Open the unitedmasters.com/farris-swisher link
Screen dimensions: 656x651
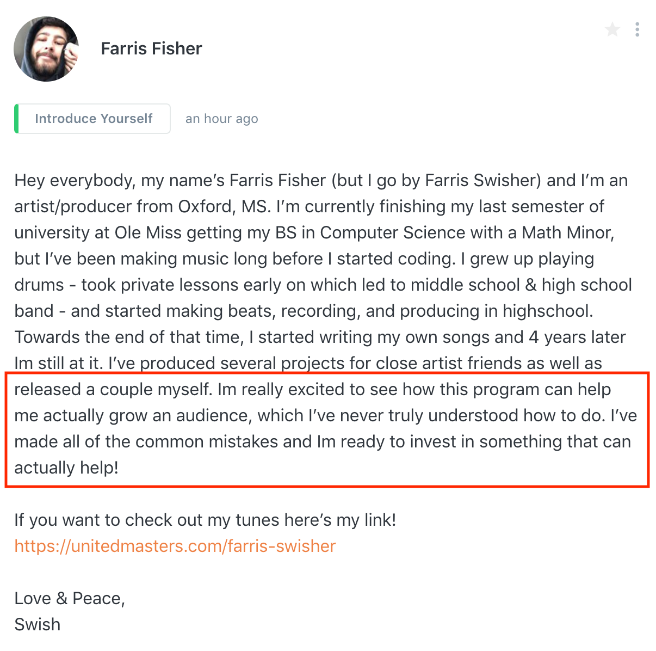point(175,546)
